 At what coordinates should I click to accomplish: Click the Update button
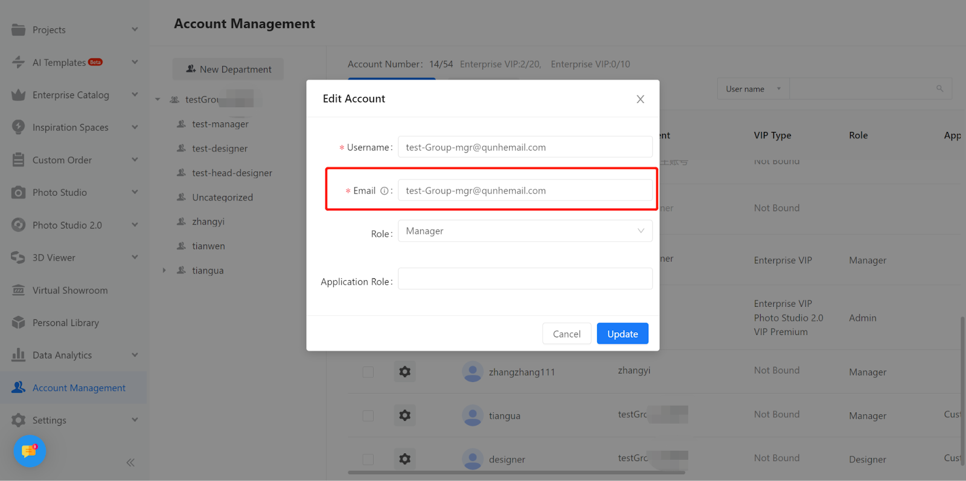coord(622,334)
